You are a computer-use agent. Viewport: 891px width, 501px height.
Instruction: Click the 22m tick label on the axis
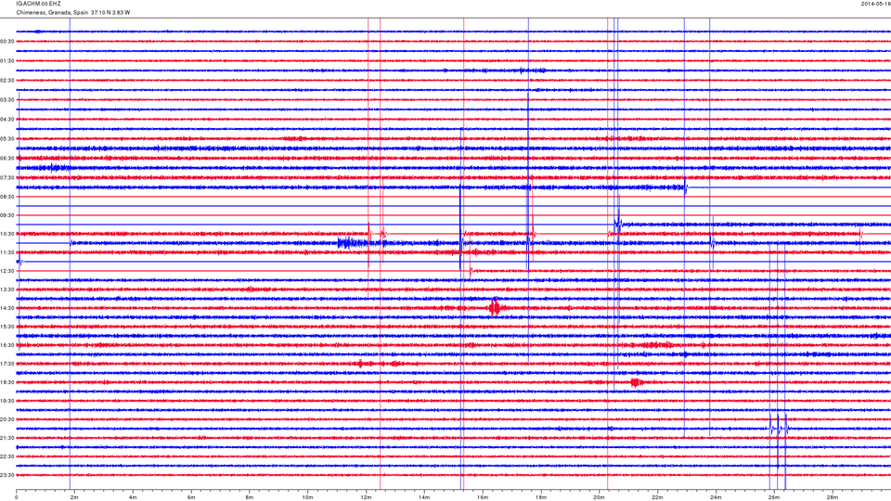pyautogui.click(x=657, y=497)
